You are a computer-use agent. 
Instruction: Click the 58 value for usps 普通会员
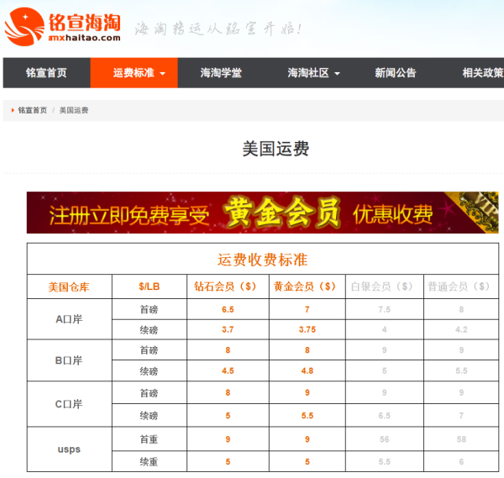[461, 439]
